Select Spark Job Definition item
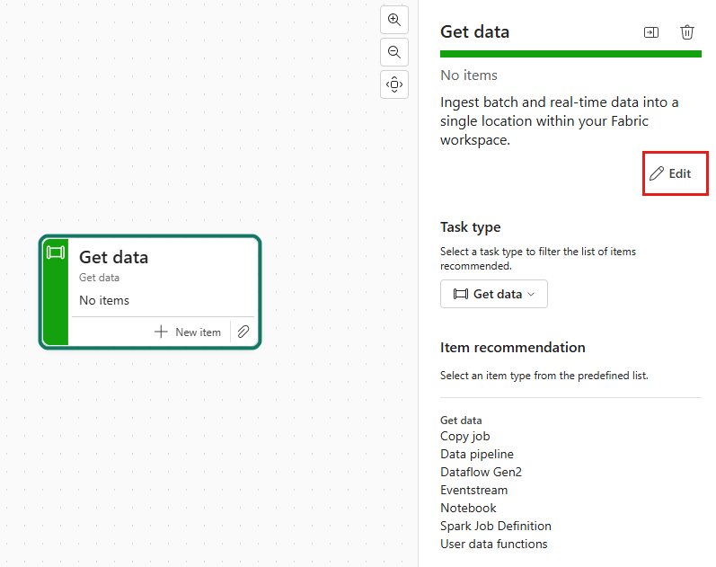This screenshot has height=567, width=716. [x=496, y=527]
